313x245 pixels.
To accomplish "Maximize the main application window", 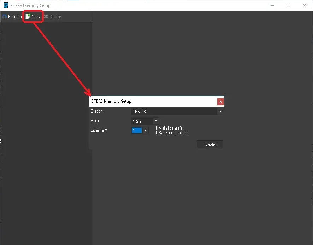I will [288, 5].
